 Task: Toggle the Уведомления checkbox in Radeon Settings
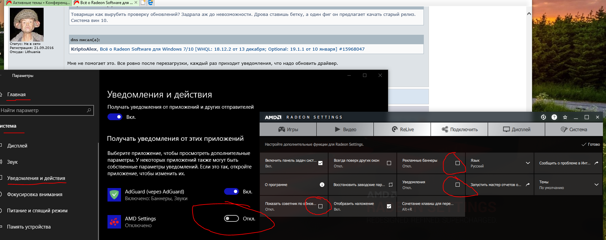(x=458, y=185)
